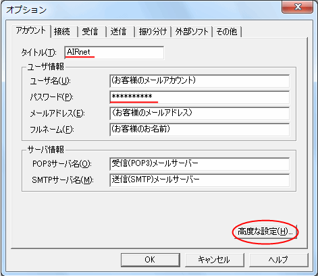Click the ユーザ名(U) label
Viewport: 318px width, 276px height.
click(51, 81)
